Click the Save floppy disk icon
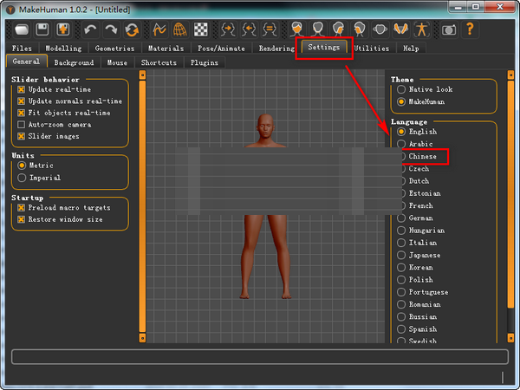The image size is (520, 390). tap(42, 29)
